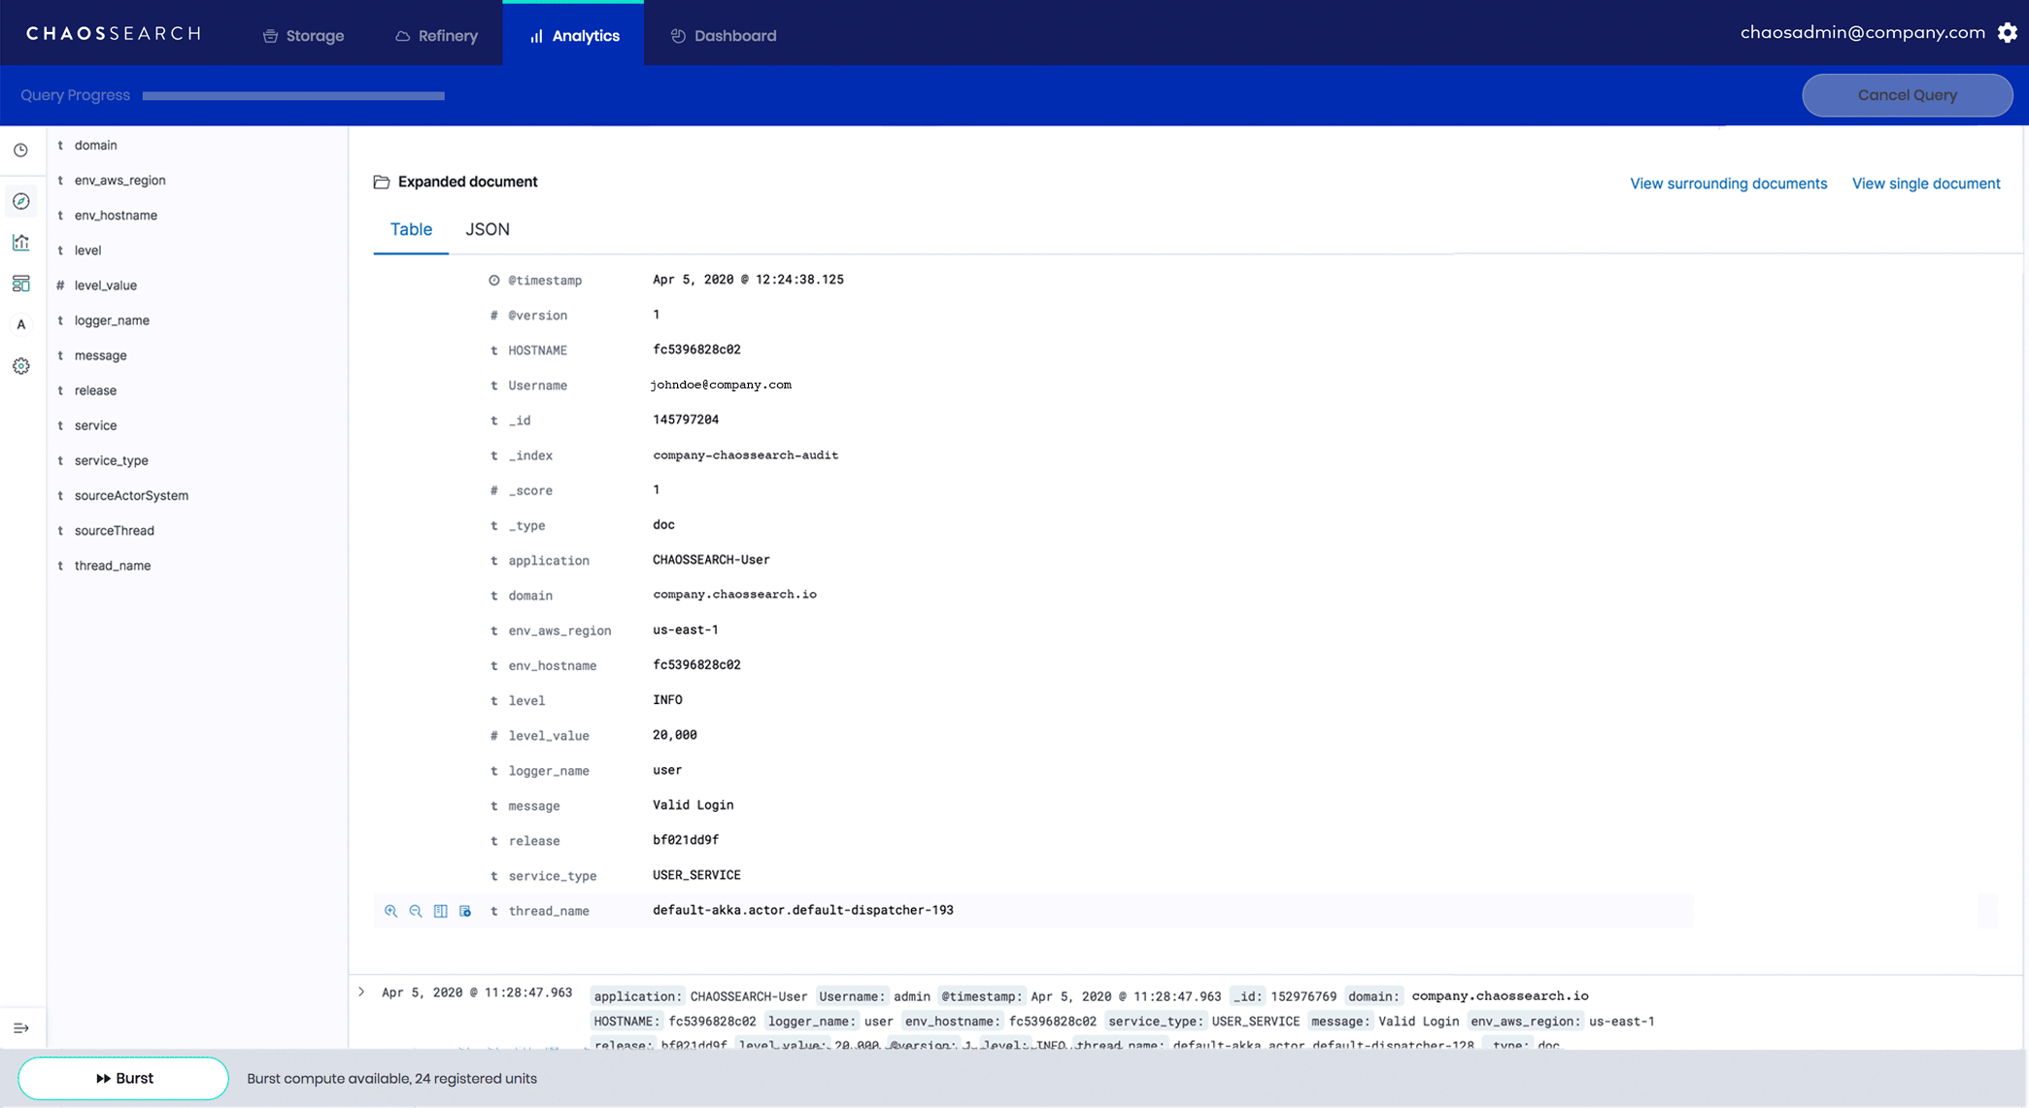Click the _type value doc
The image size is (2029, 1108).
tap(663, 525)
